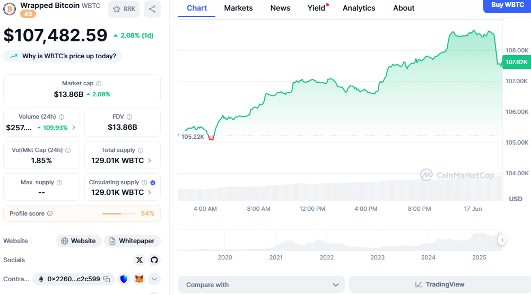The height and width of the screenshot is (295, 531).
Task: Click the Wrapped Bitcoin coin logo
Action: click(10, 9)
